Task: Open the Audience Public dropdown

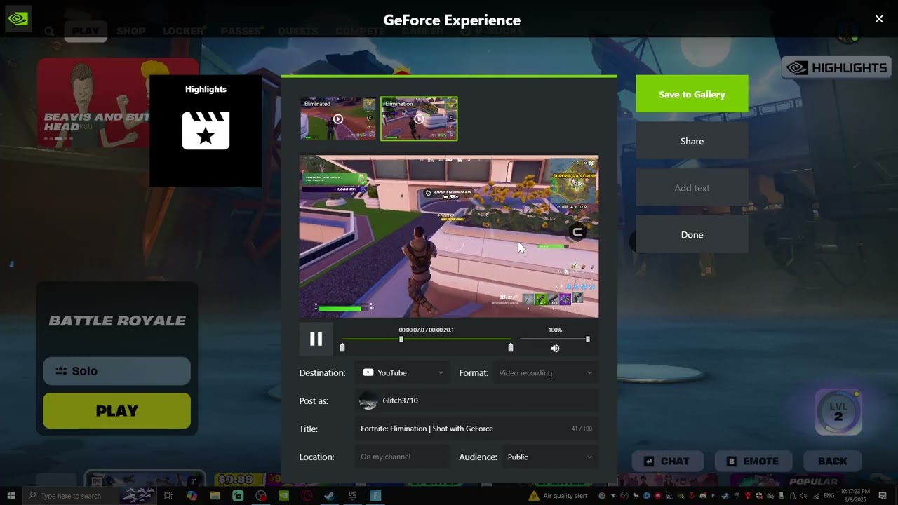Action: 549,457
